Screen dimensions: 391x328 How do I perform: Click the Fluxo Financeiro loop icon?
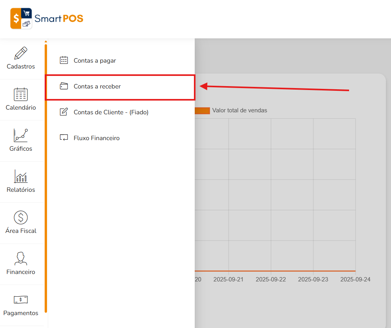click(x=64, y=138)
